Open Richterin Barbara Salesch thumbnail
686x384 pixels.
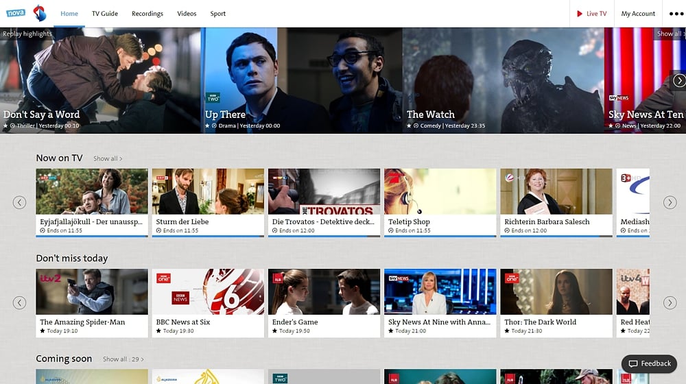pyautogui.click(x=556, y=191)
